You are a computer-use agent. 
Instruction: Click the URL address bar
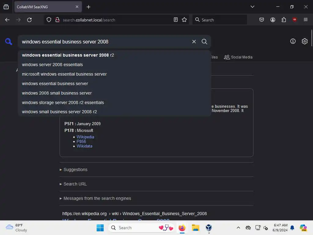116,20
